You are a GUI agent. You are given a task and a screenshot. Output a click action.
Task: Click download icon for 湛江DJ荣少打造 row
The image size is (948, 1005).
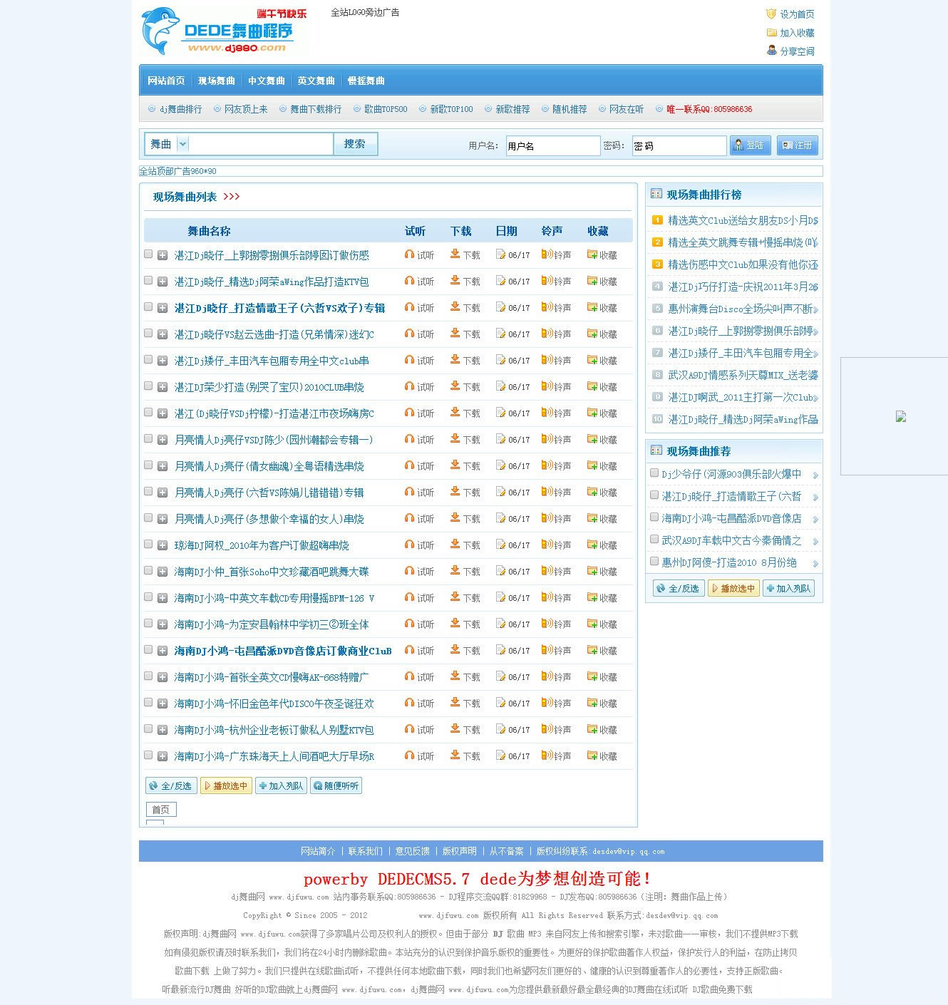coord(455,386)
